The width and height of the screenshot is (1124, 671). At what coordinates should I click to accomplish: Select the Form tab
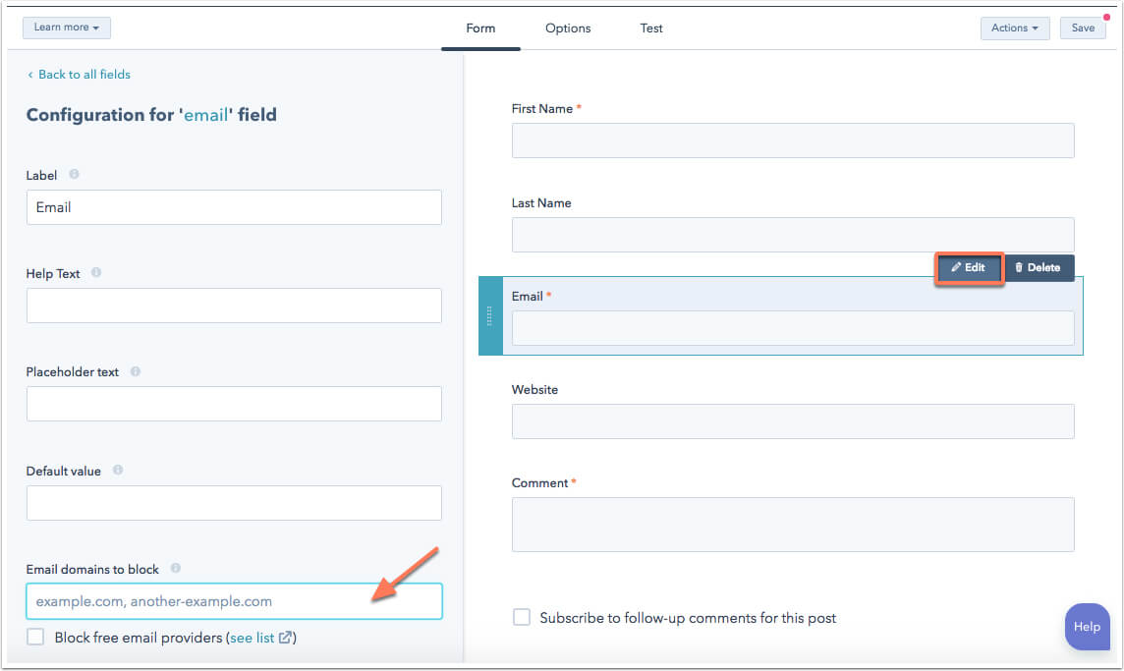coord(480,28)
